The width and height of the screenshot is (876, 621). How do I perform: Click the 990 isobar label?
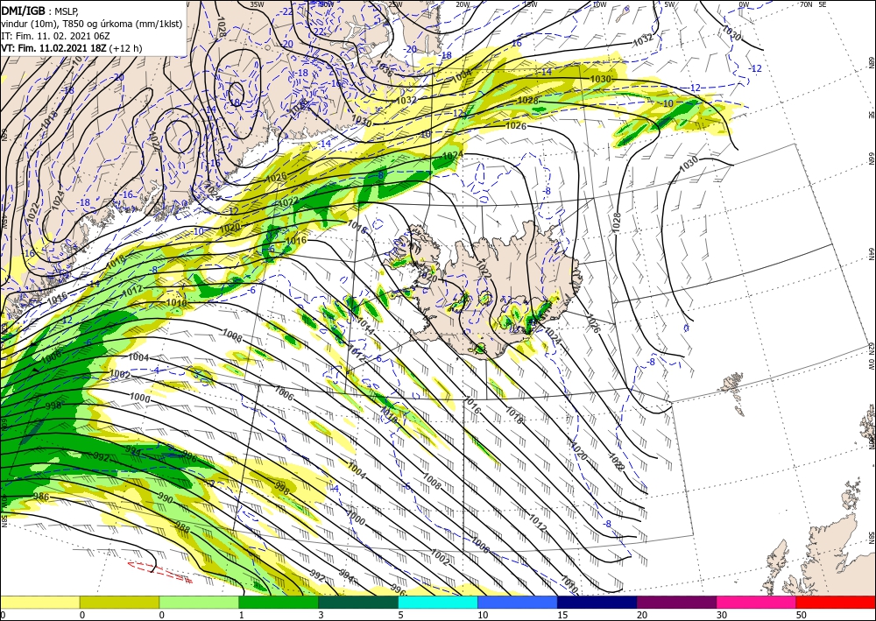tap(166, 498)
